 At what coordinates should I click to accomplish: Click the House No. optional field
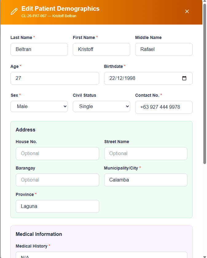(x=57, y=154)
